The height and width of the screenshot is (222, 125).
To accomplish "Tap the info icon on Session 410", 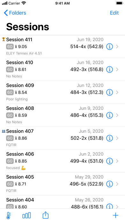I will point(109,70).
